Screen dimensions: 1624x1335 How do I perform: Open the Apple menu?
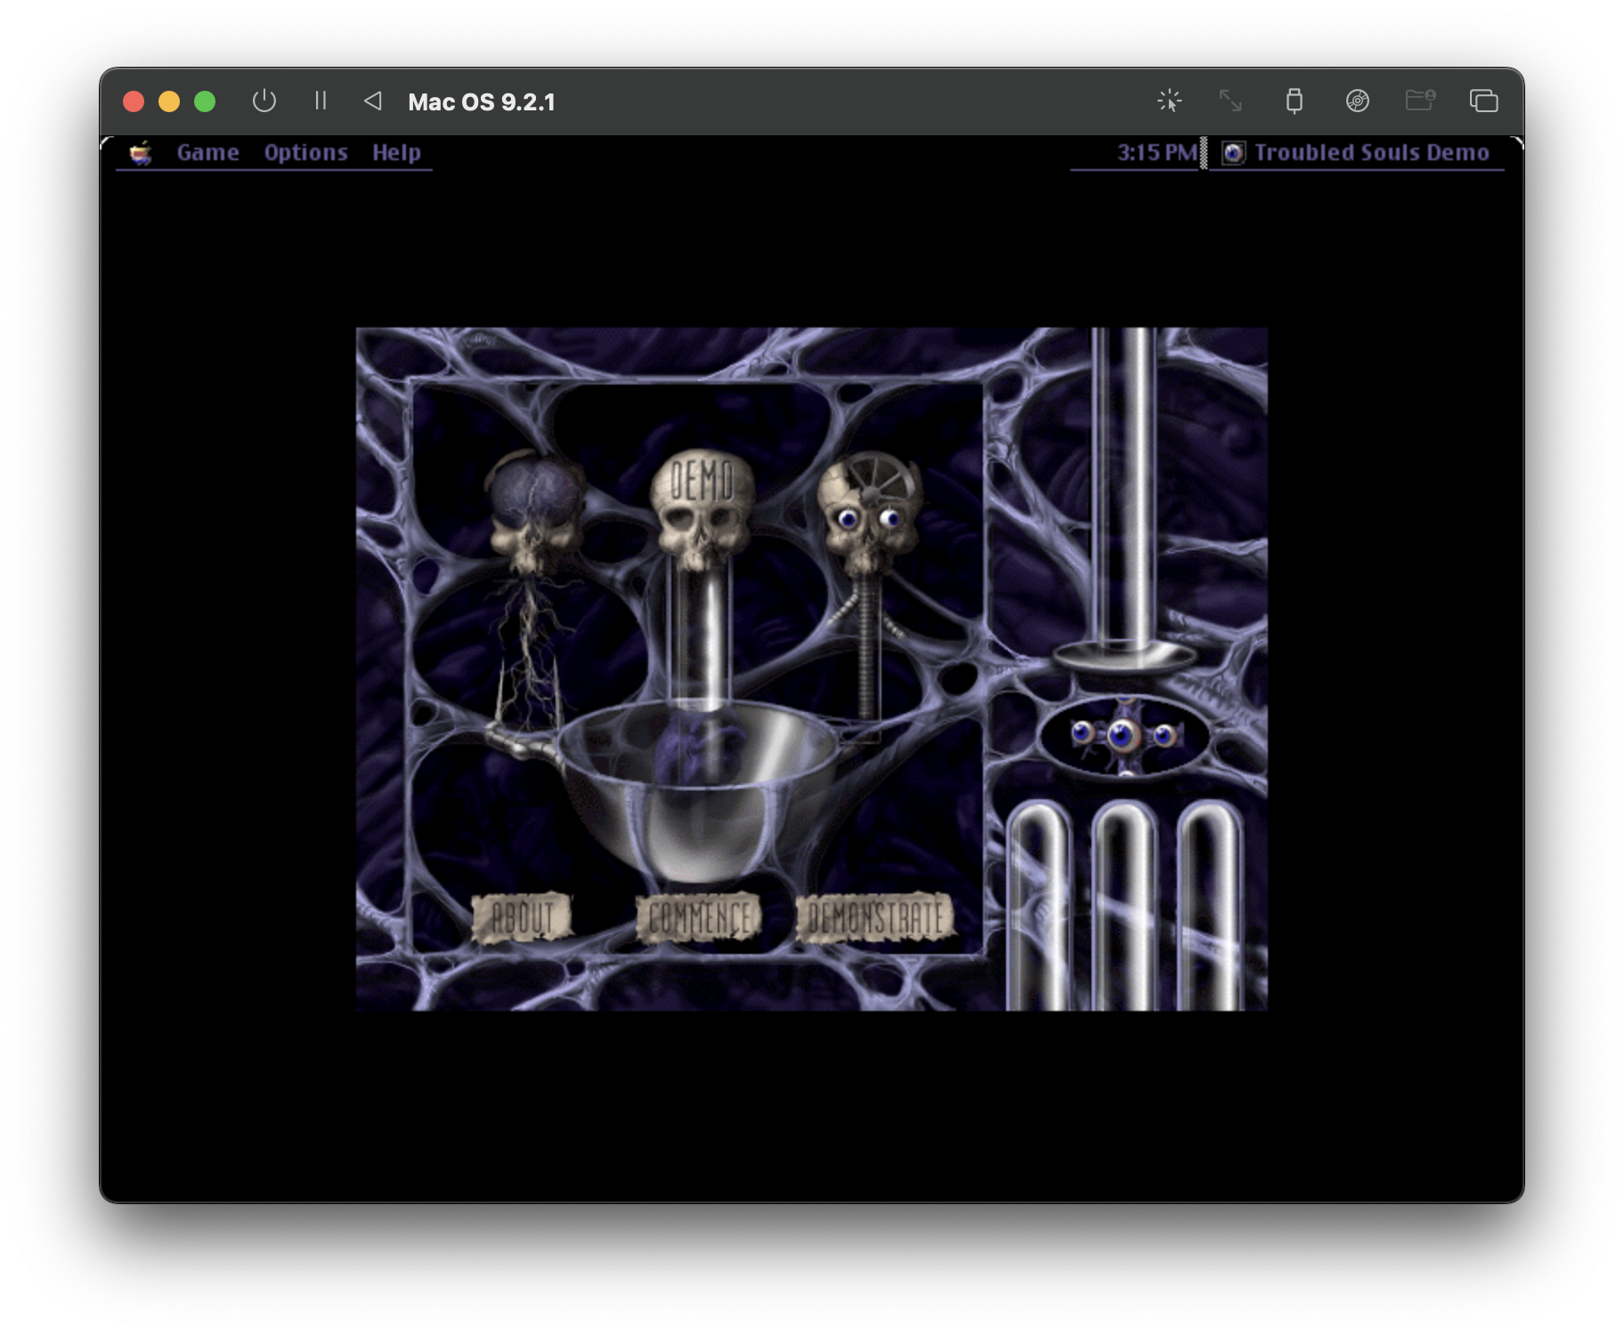(141, 153)
